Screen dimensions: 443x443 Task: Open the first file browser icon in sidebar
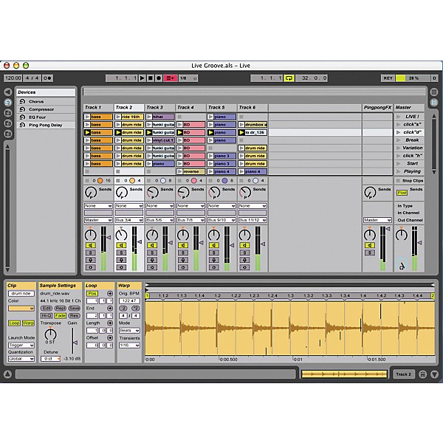(8, 113)
